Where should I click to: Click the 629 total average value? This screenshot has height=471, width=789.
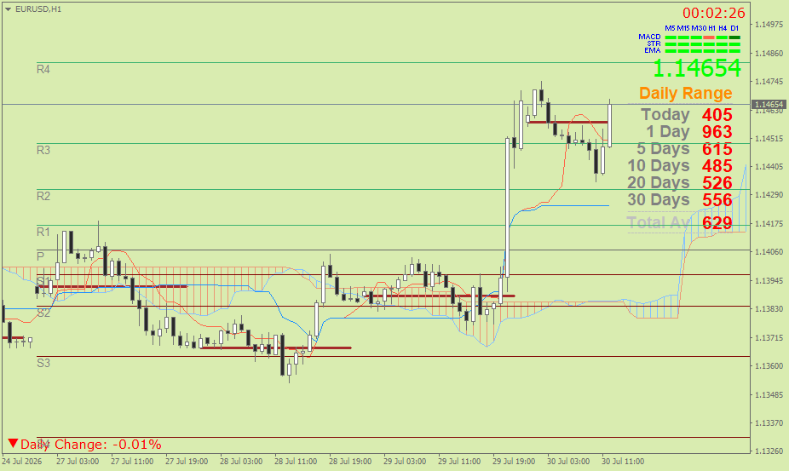click(717, 223)
